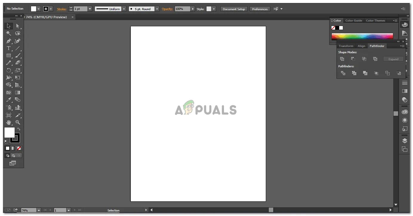Select the Hand tool
This screenshot has height=216, width=413.
point(9,122)
